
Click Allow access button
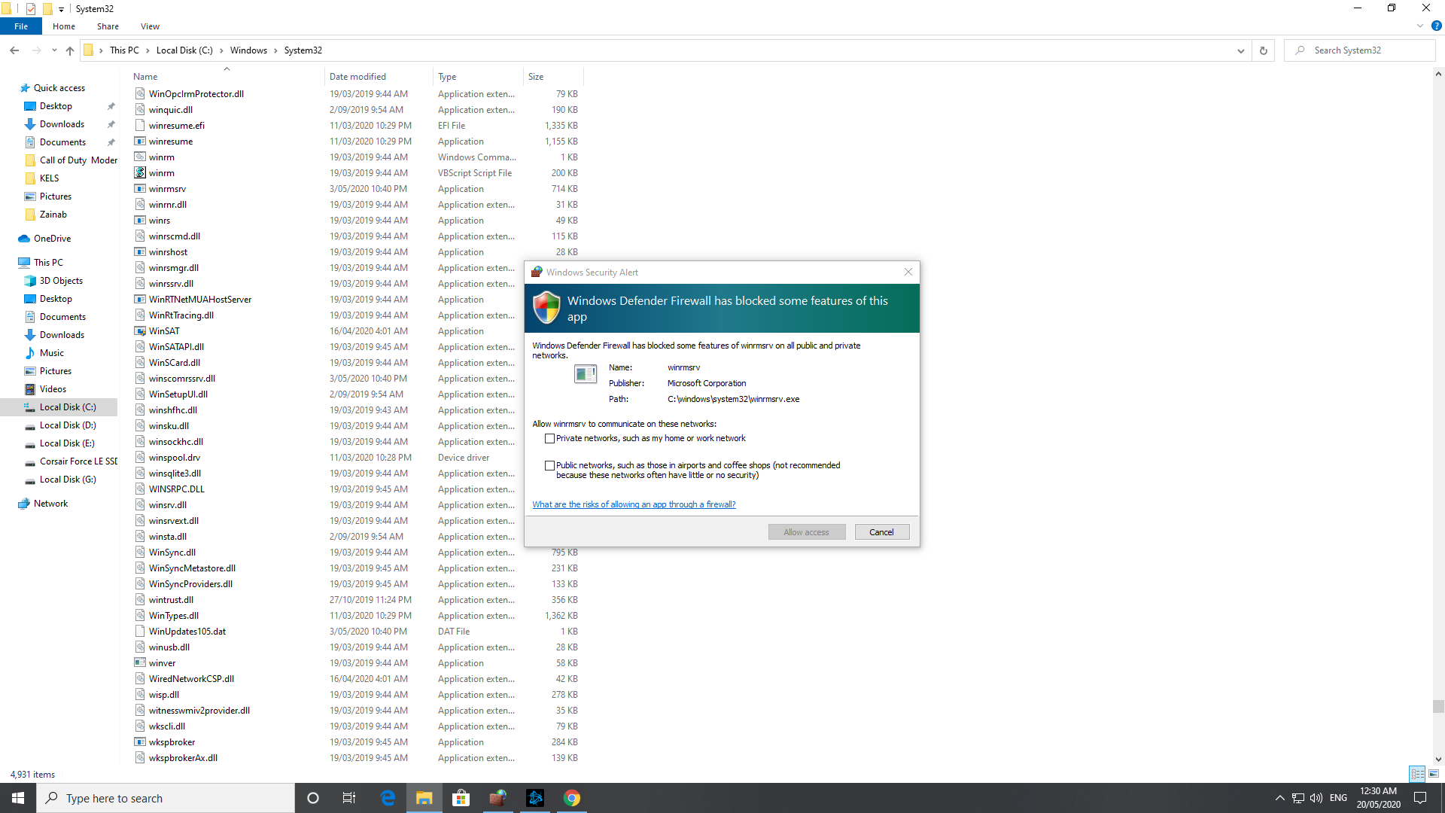[806, 532]
